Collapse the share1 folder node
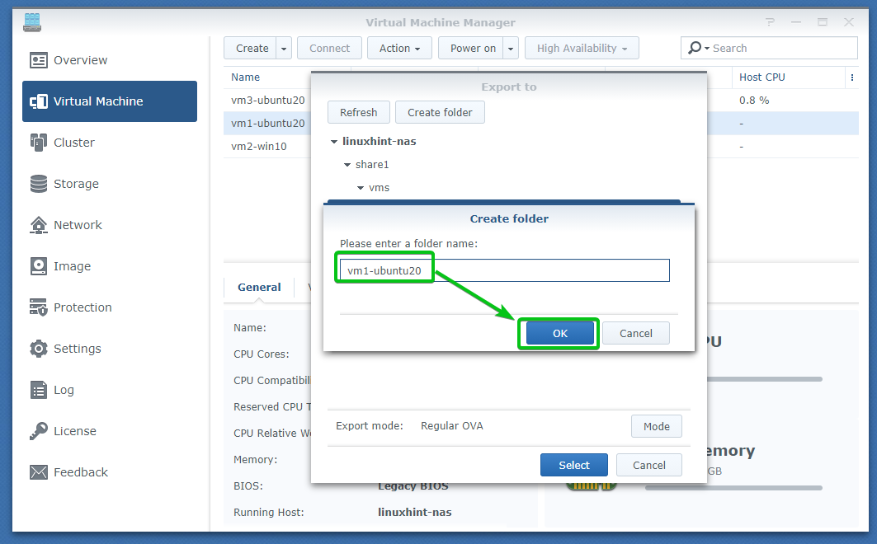 [348, 165]
